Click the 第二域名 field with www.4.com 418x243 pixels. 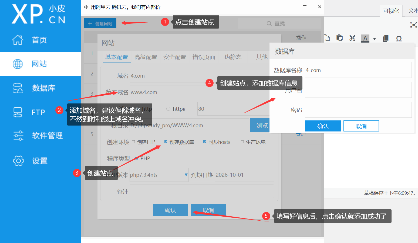pyautogui.click(x=200, y=92)
